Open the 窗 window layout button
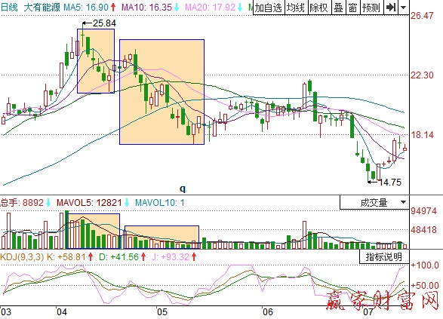Screen dimensions: 443x319 click(353, 8)
